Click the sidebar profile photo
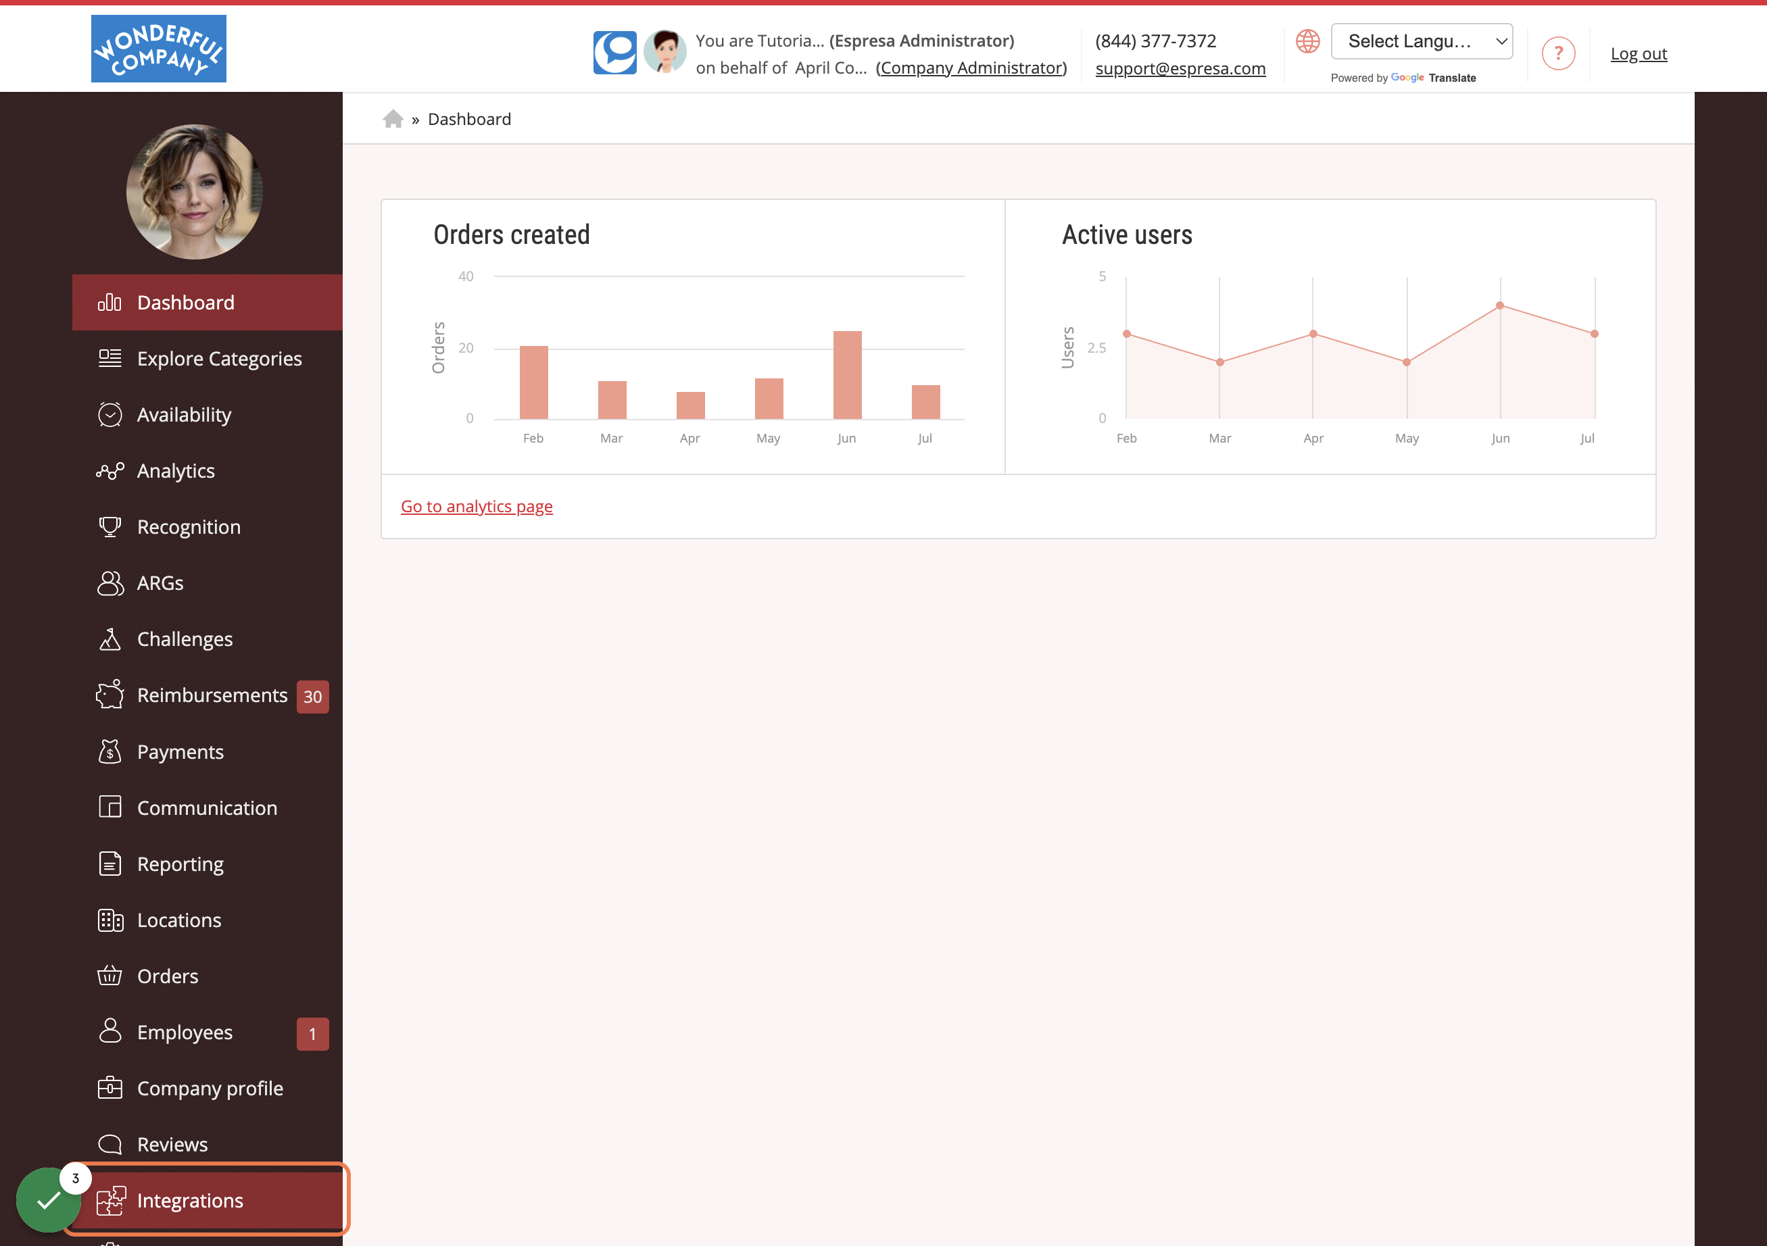The height and width of the screenshot is (1246, 1767). point(194,191)
